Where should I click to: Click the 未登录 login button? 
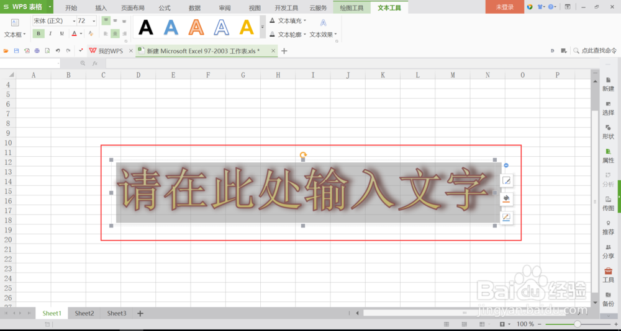coord(504,7)
